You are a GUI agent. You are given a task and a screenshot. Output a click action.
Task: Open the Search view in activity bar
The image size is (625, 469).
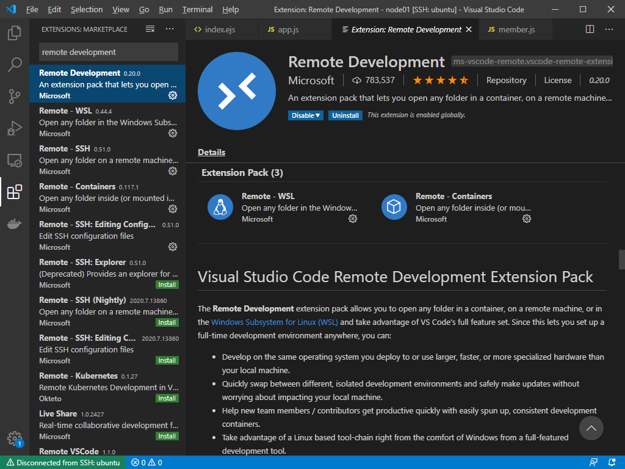[15, 64]
